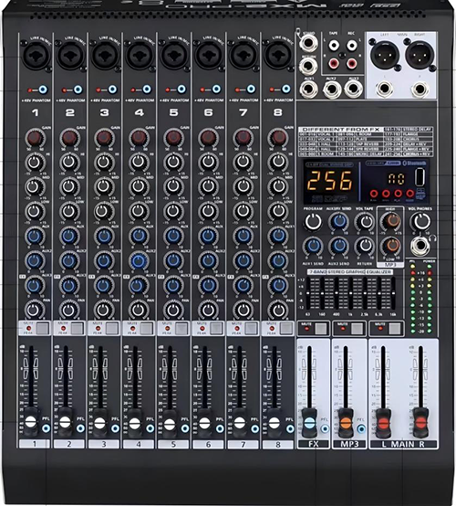The width and height of the screenshot is (456, 506).
Task: Mute the FX channel
Action: [321, 329]
